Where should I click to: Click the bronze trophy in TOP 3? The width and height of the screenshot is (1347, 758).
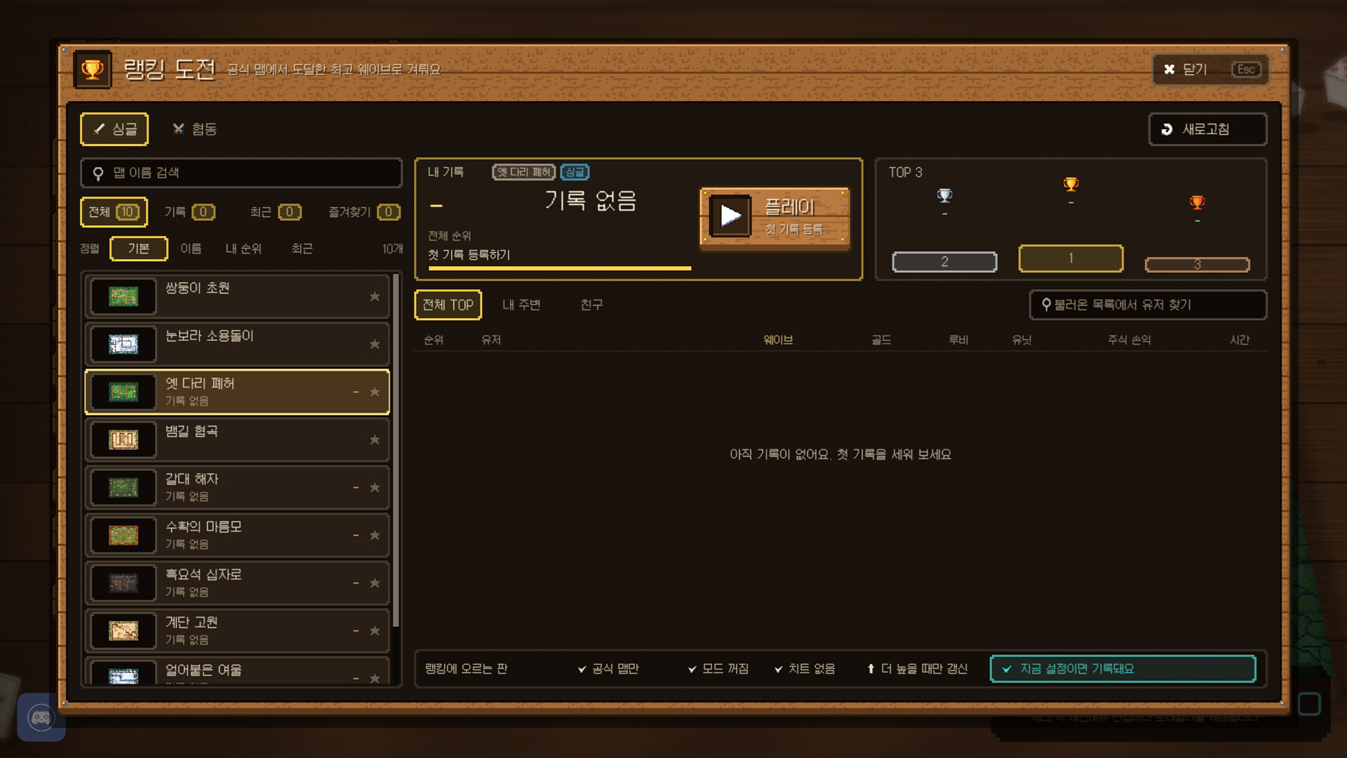pos(1197,202)
